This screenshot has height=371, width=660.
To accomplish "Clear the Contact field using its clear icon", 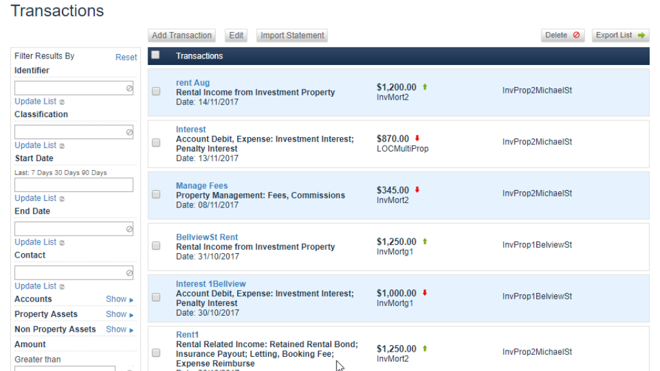I will pyautogui.click(x=130, y=272).
